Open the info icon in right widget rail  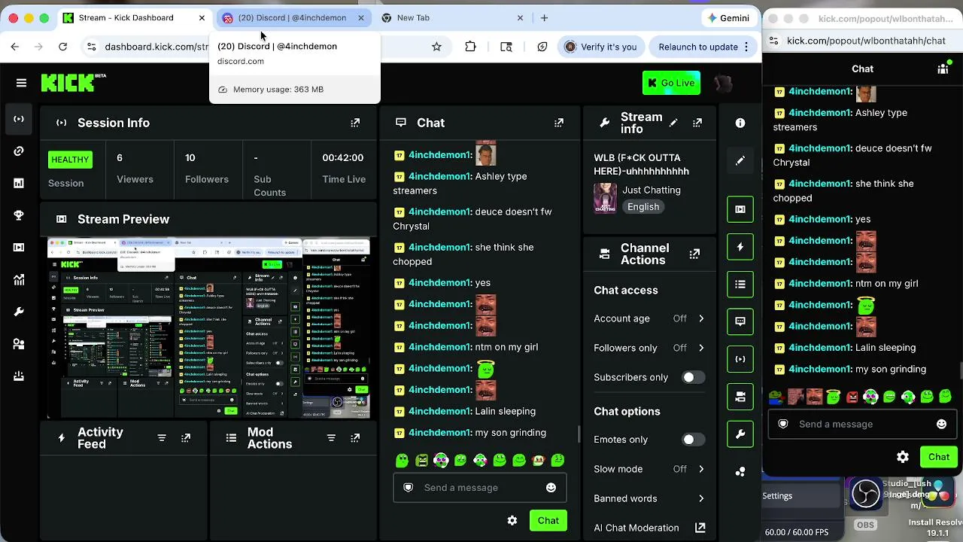(x=740, y=123)
